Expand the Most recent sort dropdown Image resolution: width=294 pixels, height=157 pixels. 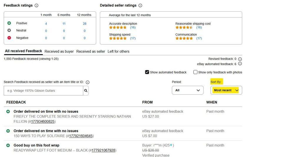point(226,90)
